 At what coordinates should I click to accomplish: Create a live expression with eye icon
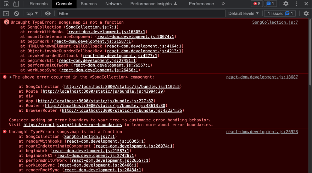pos(48,13)
